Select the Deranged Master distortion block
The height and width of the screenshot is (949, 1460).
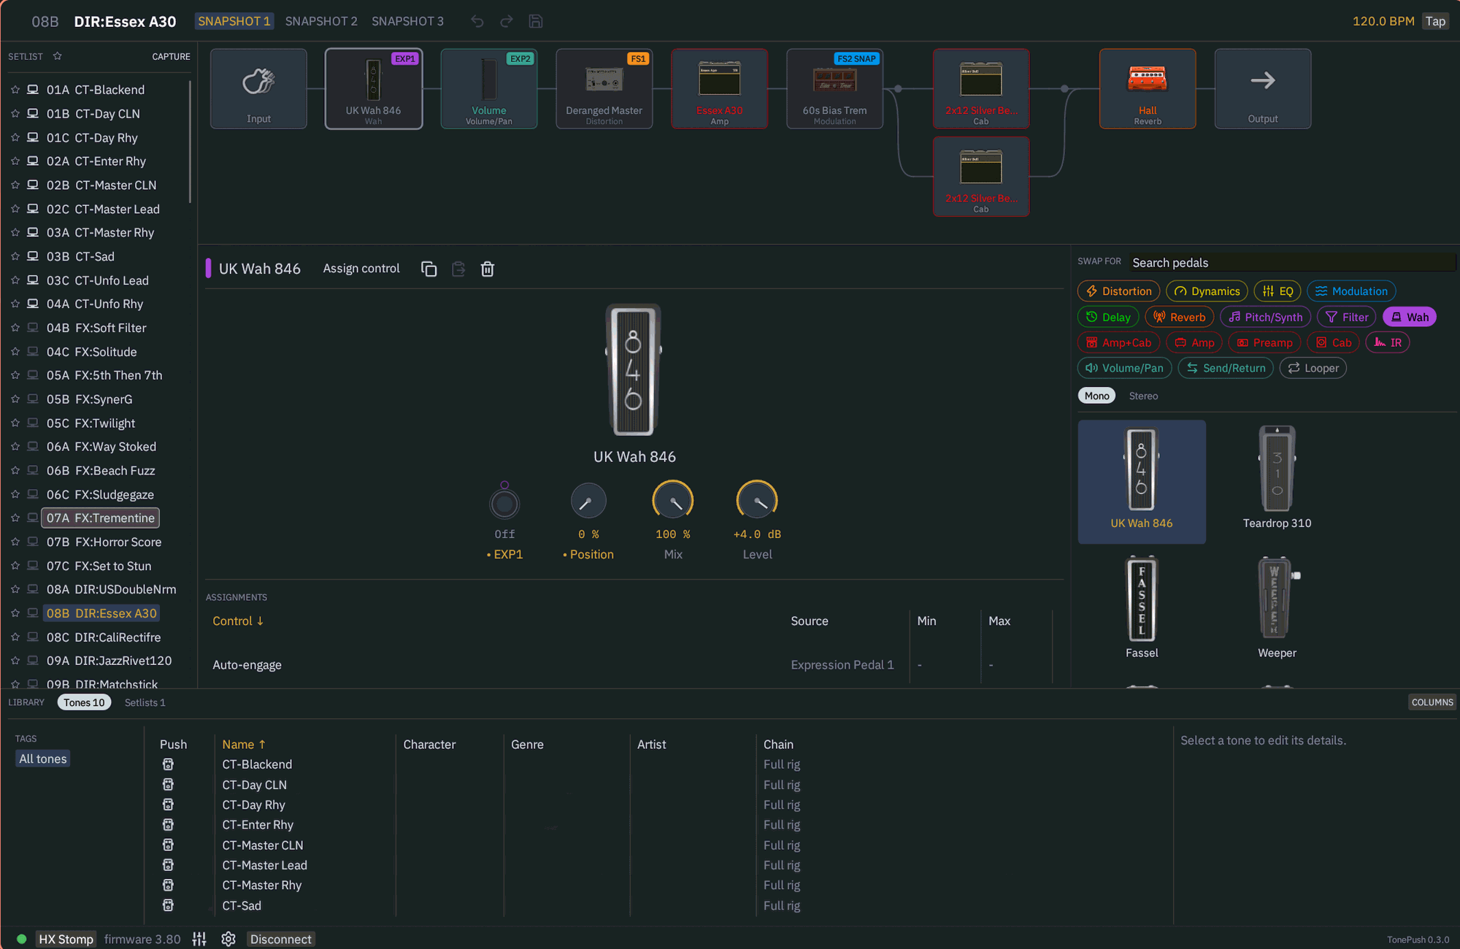604,89
